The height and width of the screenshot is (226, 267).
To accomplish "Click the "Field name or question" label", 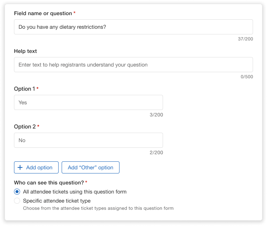I will coord(43,13).
